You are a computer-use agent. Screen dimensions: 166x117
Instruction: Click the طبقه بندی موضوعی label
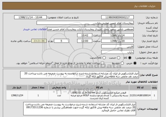tap(146, 58)
